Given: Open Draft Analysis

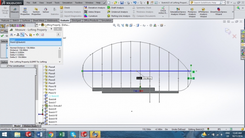Looking at the screenshot, I should pyautogui.click(x=116, y=8).
